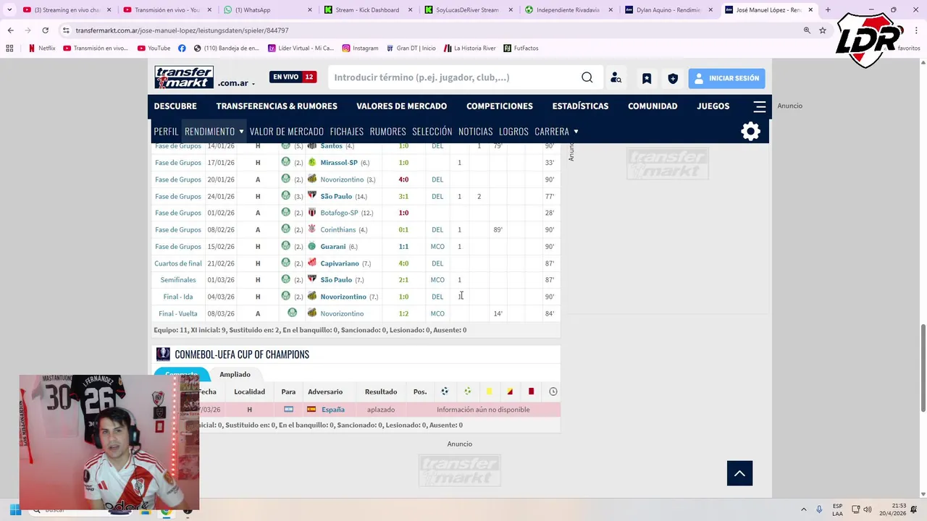The image size is (927, 521).
Task: Click the shield icon in header
Action: (673, 78)
